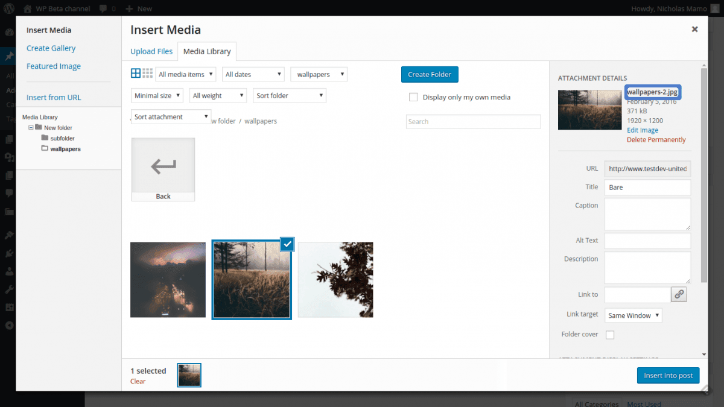
Task: Click the Search media input field
Action: point(473,122)
